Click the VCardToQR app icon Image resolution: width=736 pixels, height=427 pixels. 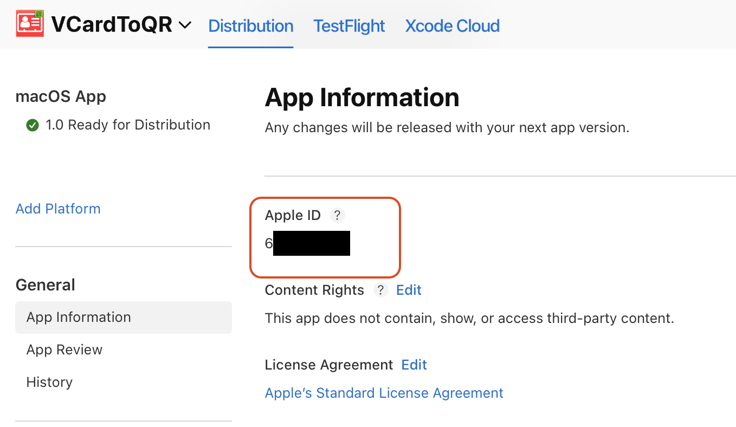(30, 23)
